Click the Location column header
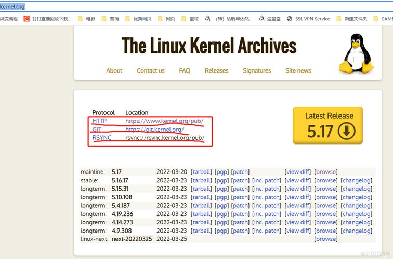 coord(137,112)
